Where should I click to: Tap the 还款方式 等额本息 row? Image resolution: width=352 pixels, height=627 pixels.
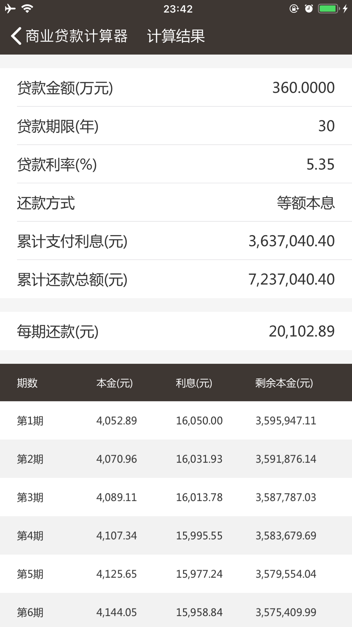coord(176,202)
